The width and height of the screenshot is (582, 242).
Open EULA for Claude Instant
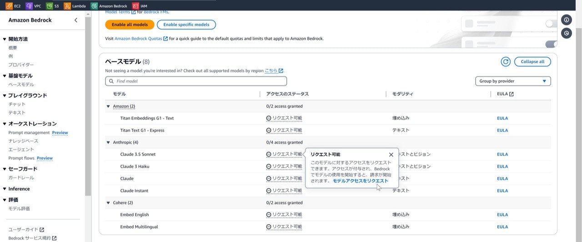click(x=502, y=191)
